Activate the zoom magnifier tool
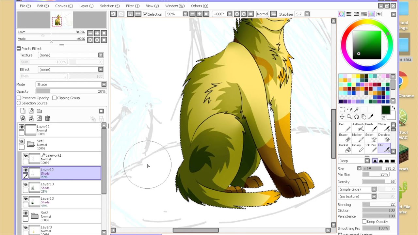The height and width of the screenshot is (235, 418). tap(349, 117)
